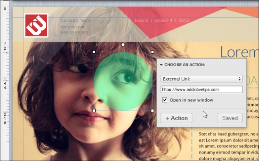Image resolution: width=259 pixels, height=161 pixels.
Task: Click the Saved button
Action: click(x=230, y=118)
